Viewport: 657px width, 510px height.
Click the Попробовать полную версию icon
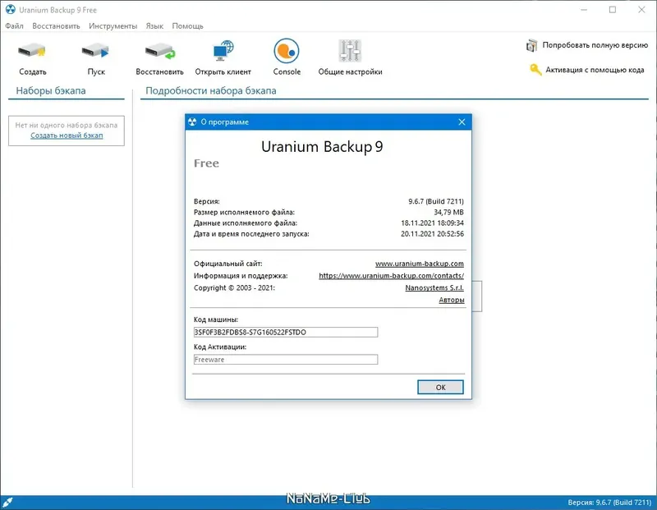pyautogui.click(x=531, y=45)
